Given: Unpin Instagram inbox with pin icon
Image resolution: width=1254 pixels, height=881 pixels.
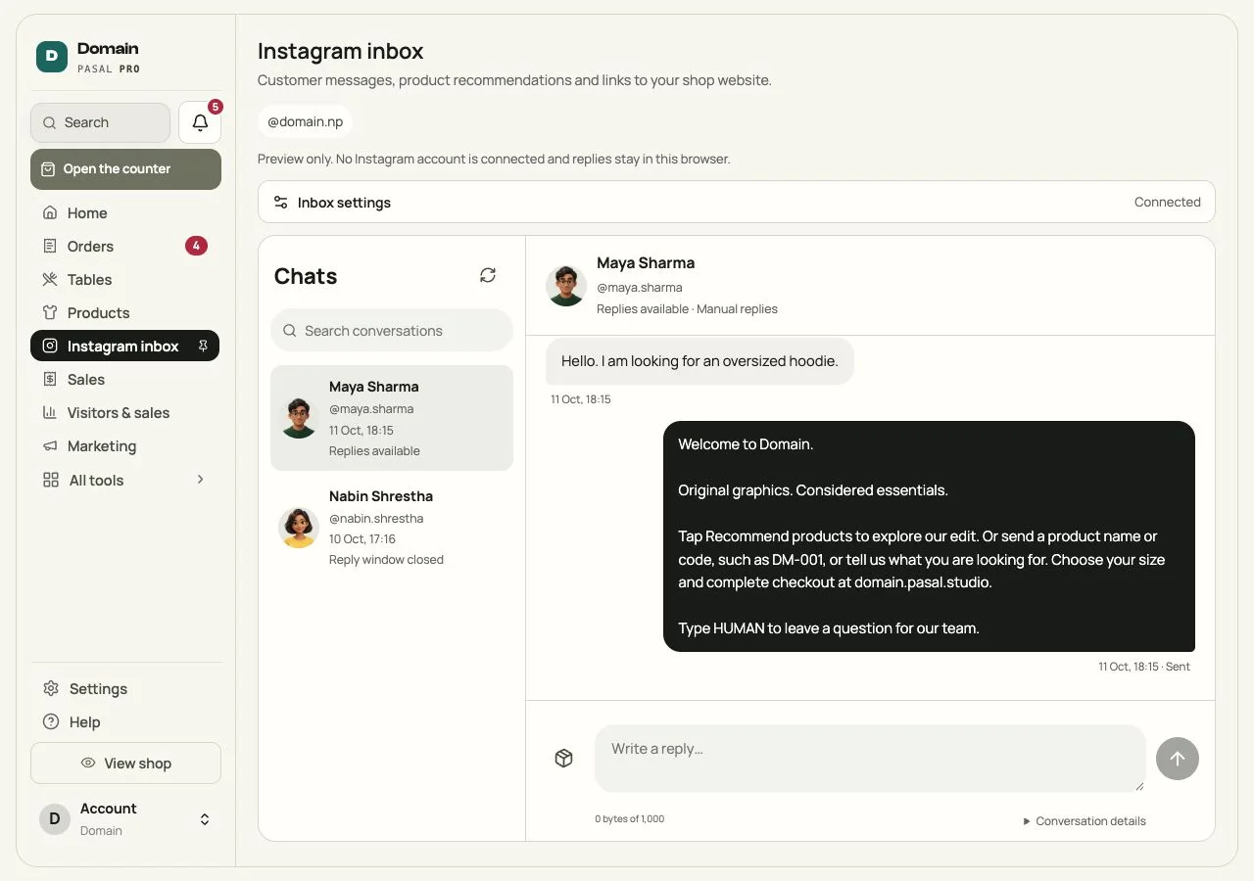Looking at the screenshot, I should 203,346.
